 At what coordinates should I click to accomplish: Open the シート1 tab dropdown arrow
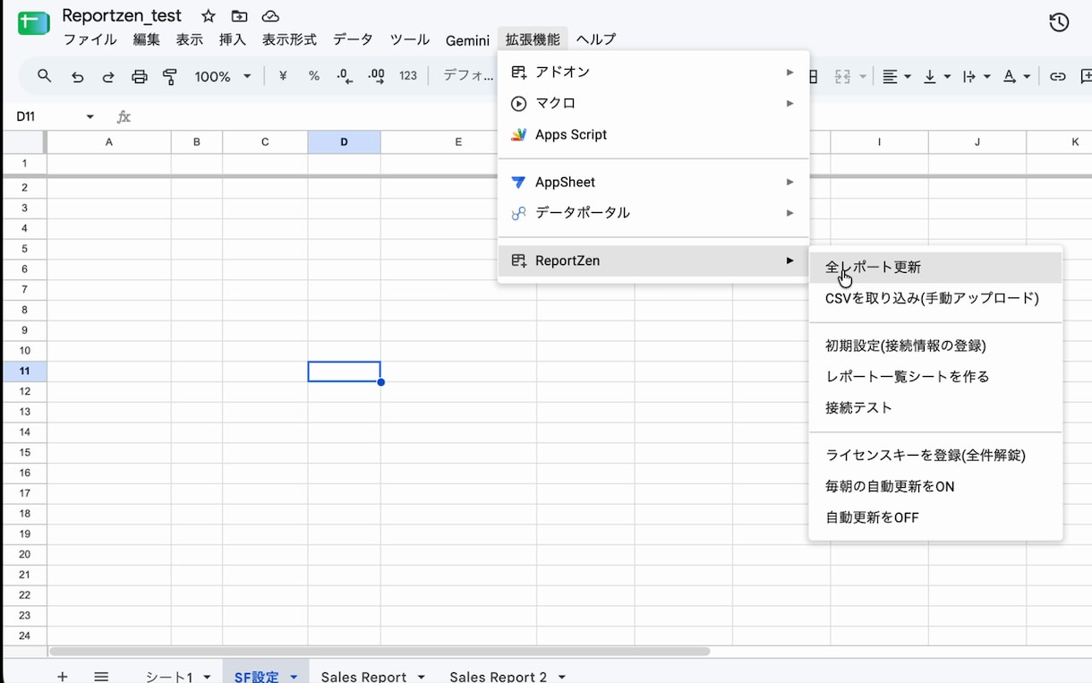click(208, 678)
